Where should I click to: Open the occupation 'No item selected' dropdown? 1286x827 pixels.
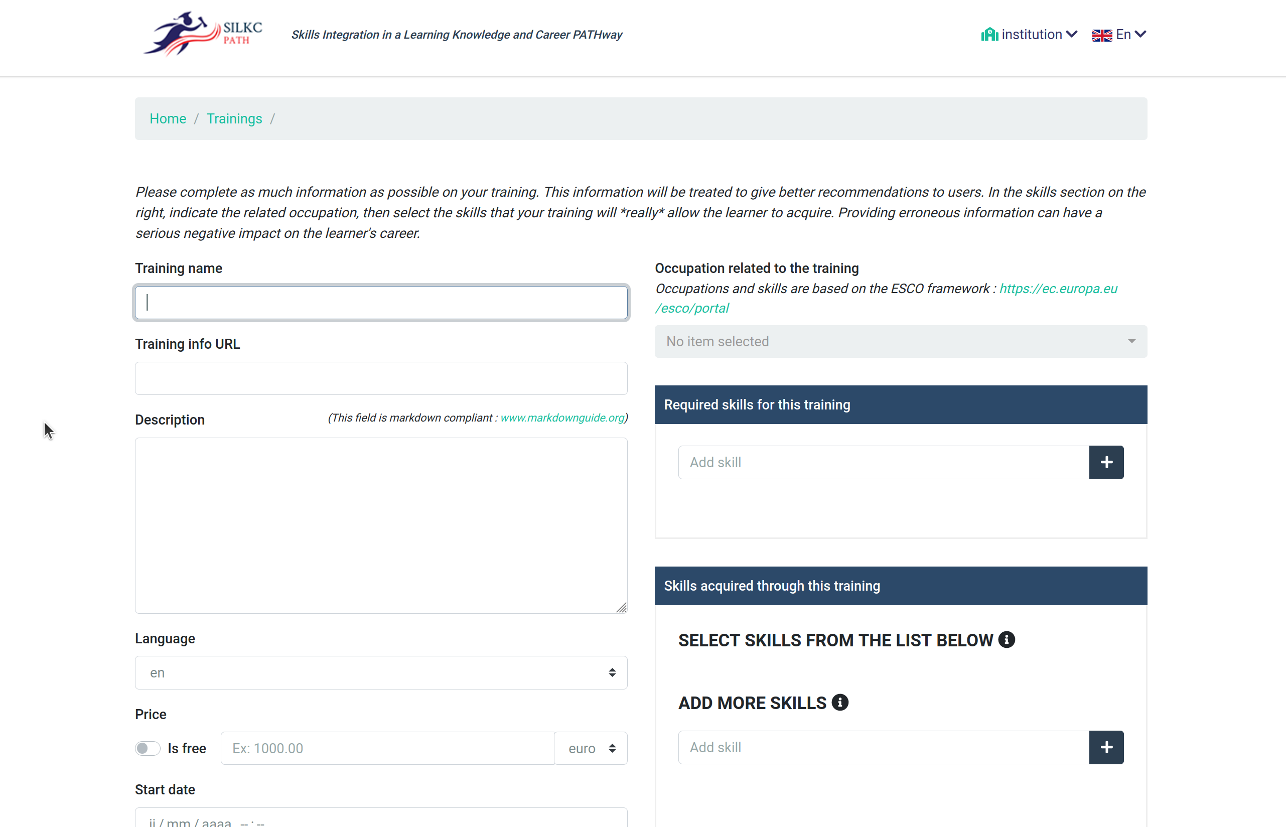[x=901, y=342]
